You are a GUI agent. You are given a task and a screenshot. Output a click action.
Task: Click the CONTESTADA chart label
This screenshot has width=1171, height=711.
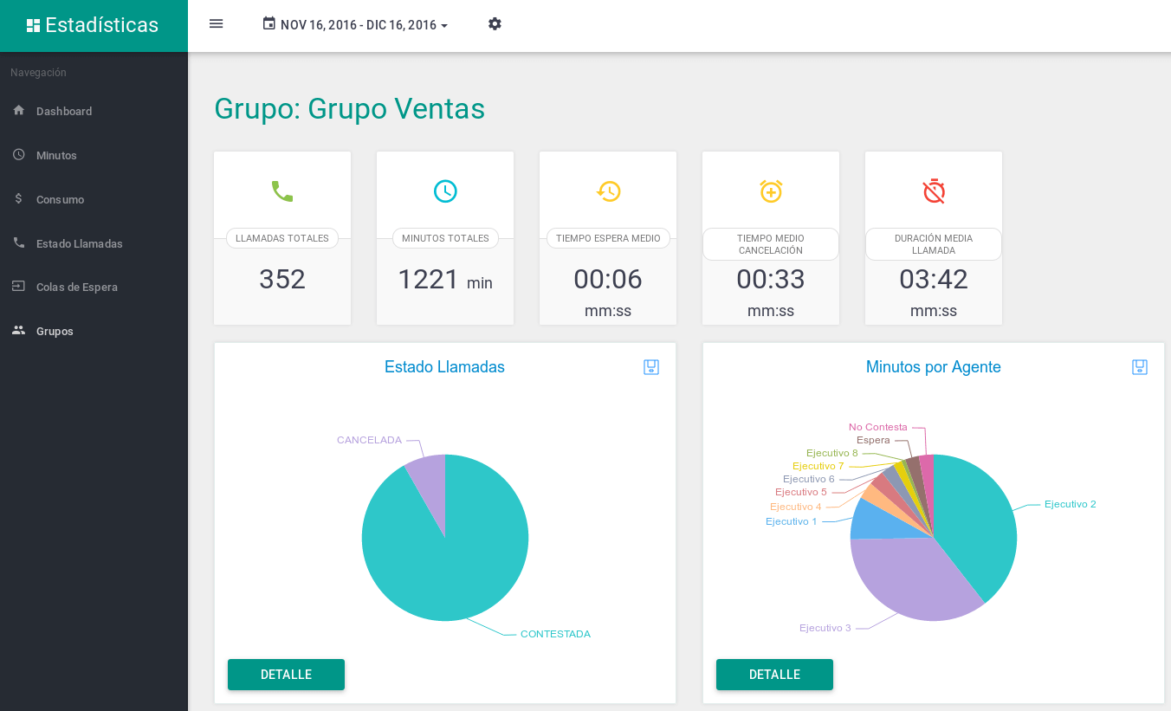pyautogui.click(x=555, y=634)
